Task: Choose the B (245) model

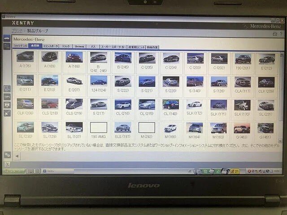Action: [x=123, y=58]
